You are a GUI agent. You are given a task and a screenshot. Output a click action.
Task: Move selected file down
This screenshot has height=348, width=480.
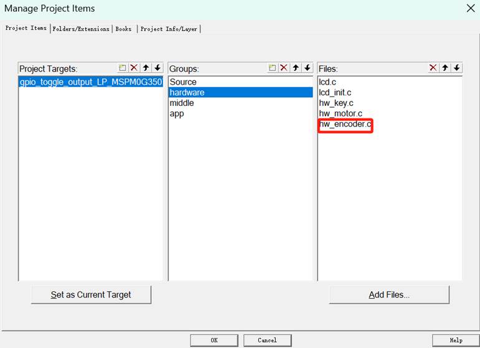[457, 68]
